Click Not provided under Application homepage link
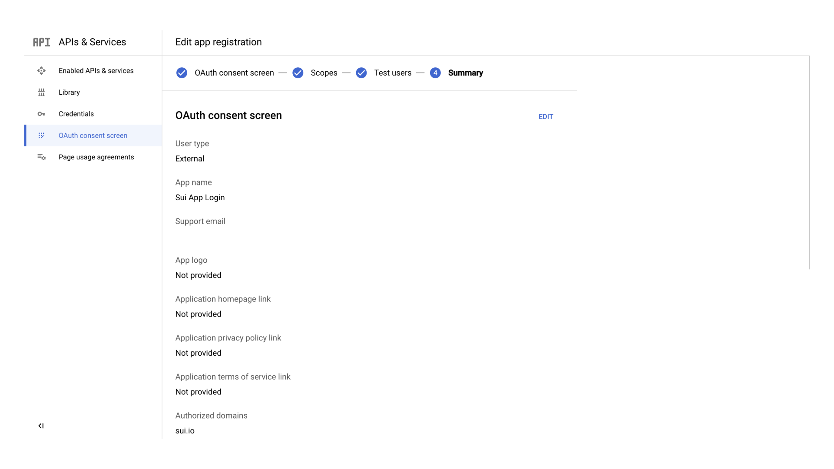This screenshot has width=834, height=469. coord(198,314)
